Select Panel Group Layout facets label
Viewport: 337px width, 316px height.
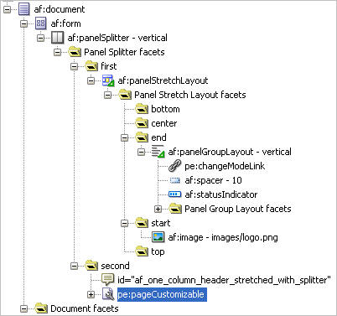238,209
